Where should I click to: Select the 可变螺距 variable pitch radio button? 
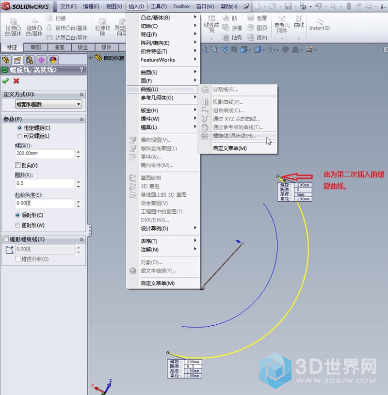(x=20, y=136)
